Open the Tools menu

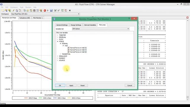point(21,7)
